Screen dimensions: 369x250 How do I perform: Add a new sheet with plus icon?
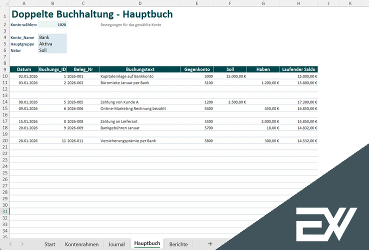pyautogui.click(x=210, y=244)
